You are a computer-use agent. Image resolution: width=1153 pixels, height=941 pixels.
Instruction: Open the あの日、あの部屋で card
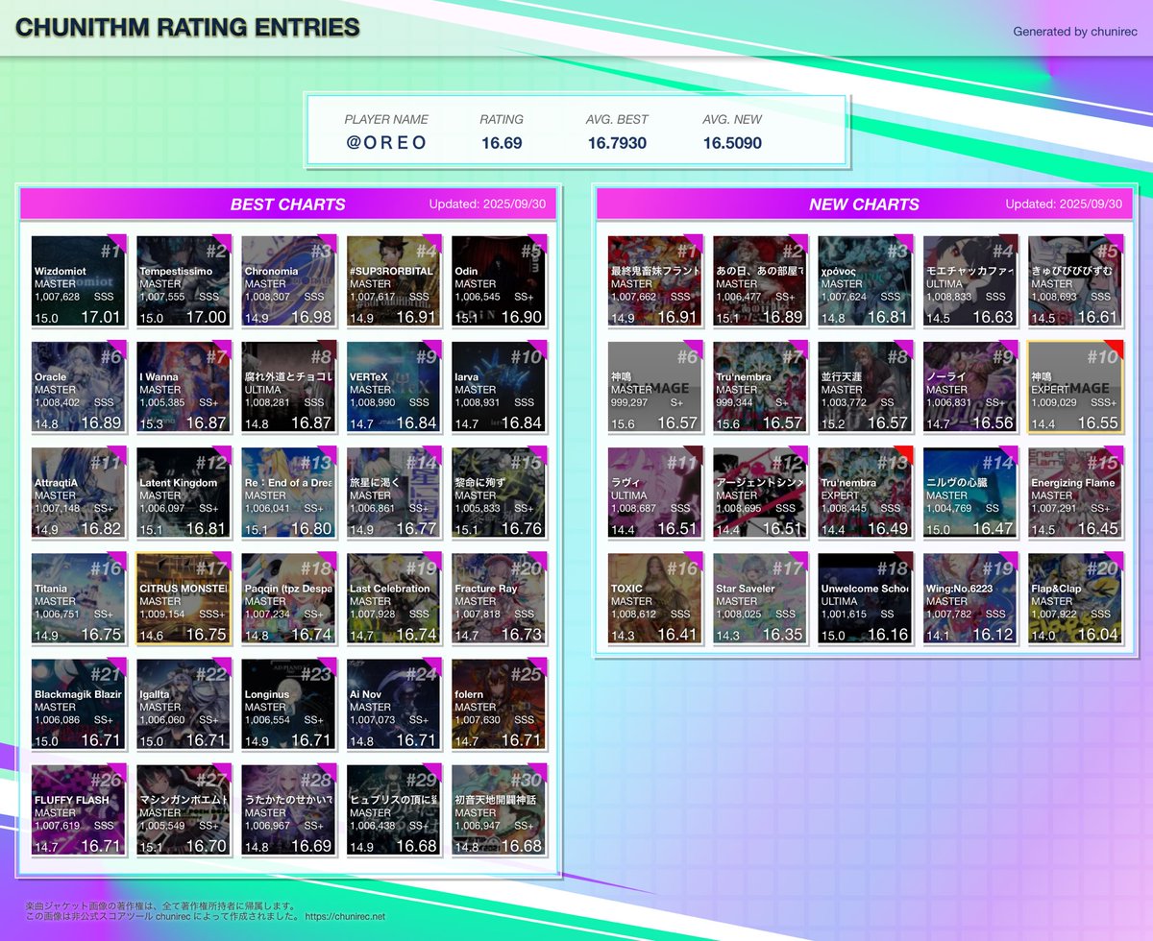pos(761,280)
